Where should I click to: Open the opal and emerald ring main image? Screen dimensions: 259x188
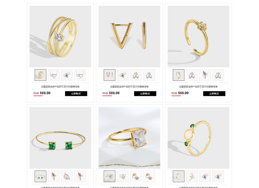pos(198,138)
